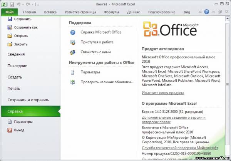Open Дополнительные сведения о версии link
The image size is (231, 161).
174,120
